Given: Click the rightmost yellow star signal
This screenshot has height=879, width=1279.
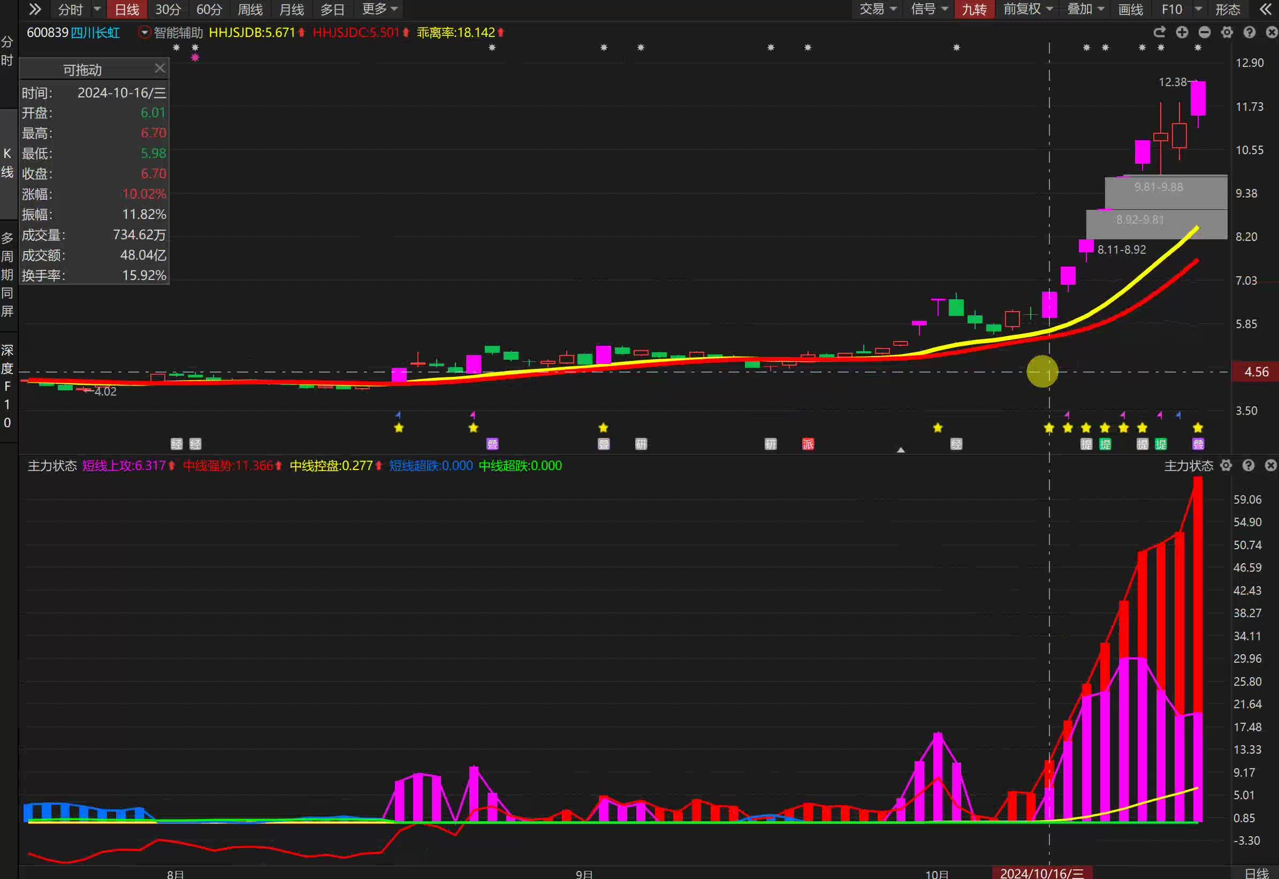Looking at the screenshot, I should tap(1198, 428).
